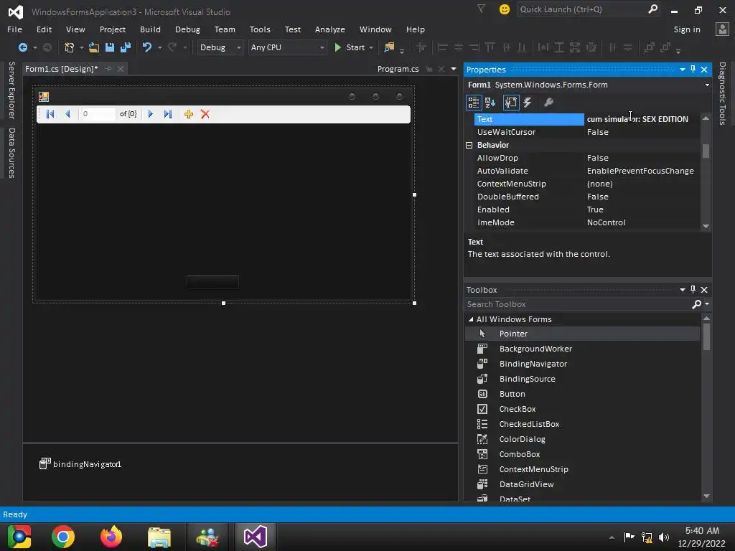Select the Form1.cs [Design] tab

[x=62, y=69]
